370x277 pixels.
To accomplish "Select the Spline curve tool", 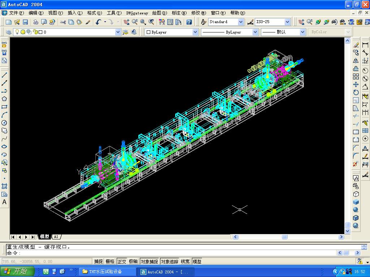I will click(4, 138).
